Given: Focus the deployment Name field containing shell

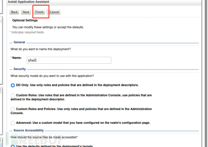Looking at the screenshot, I should 69,60.
